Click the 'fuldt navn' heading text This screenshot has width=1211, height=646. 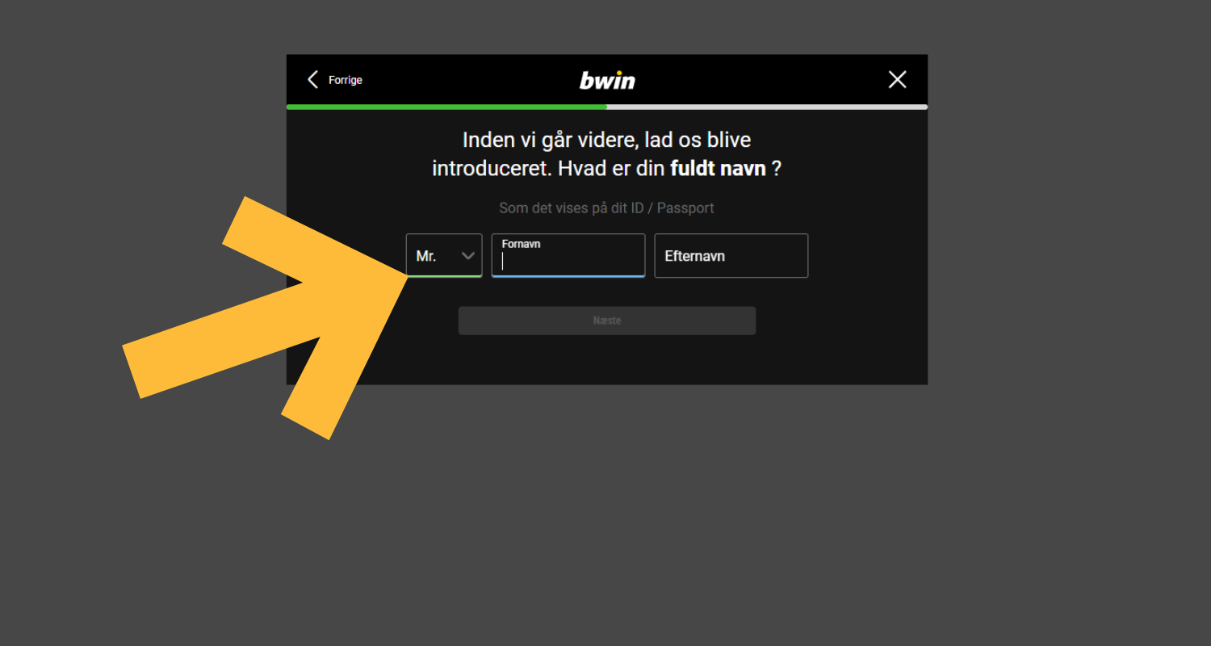click(x=718, y=170)
